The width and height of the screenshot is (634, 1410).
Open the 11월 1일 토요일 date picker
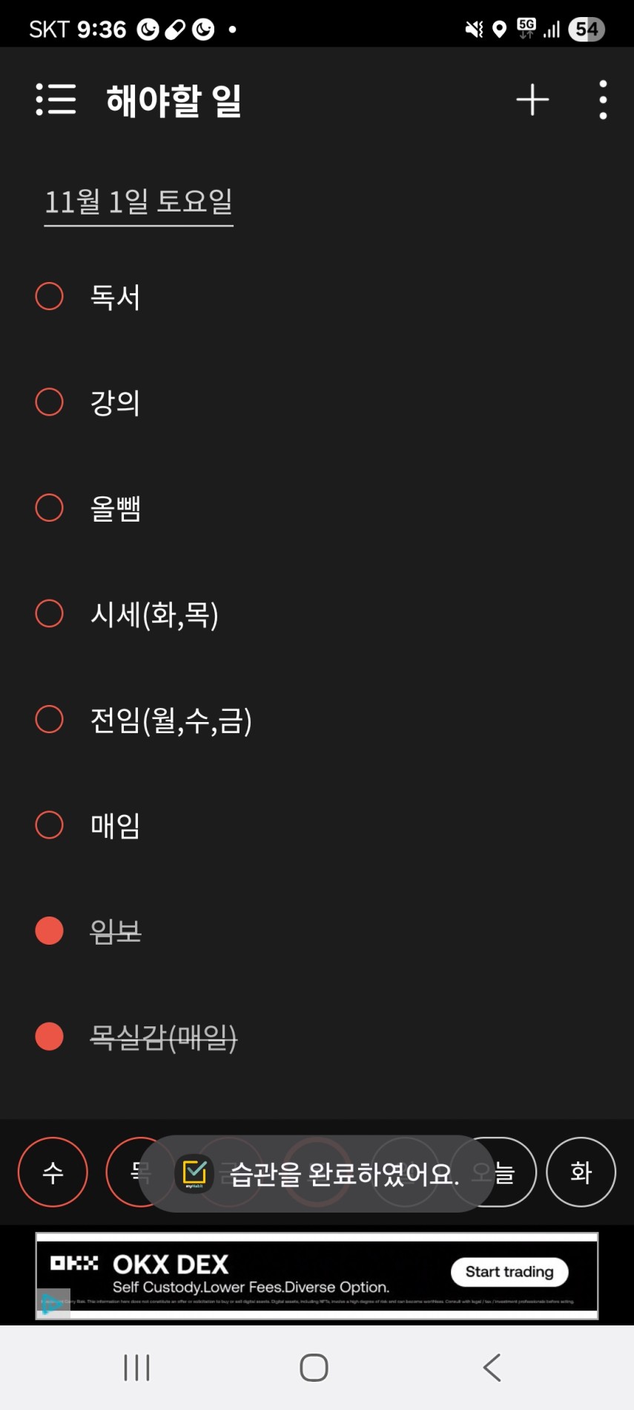[139, 202]
